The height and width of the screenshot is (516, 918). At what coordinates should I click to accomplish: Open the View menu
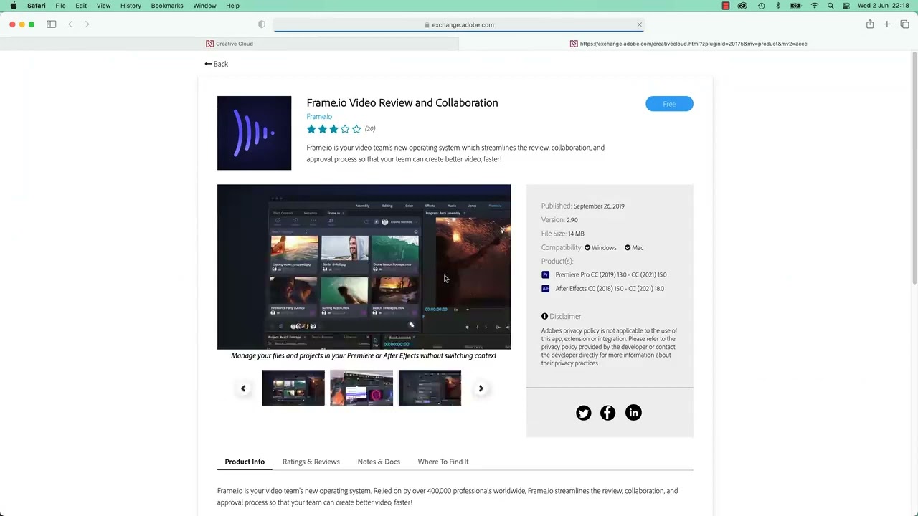pos(103,6)
